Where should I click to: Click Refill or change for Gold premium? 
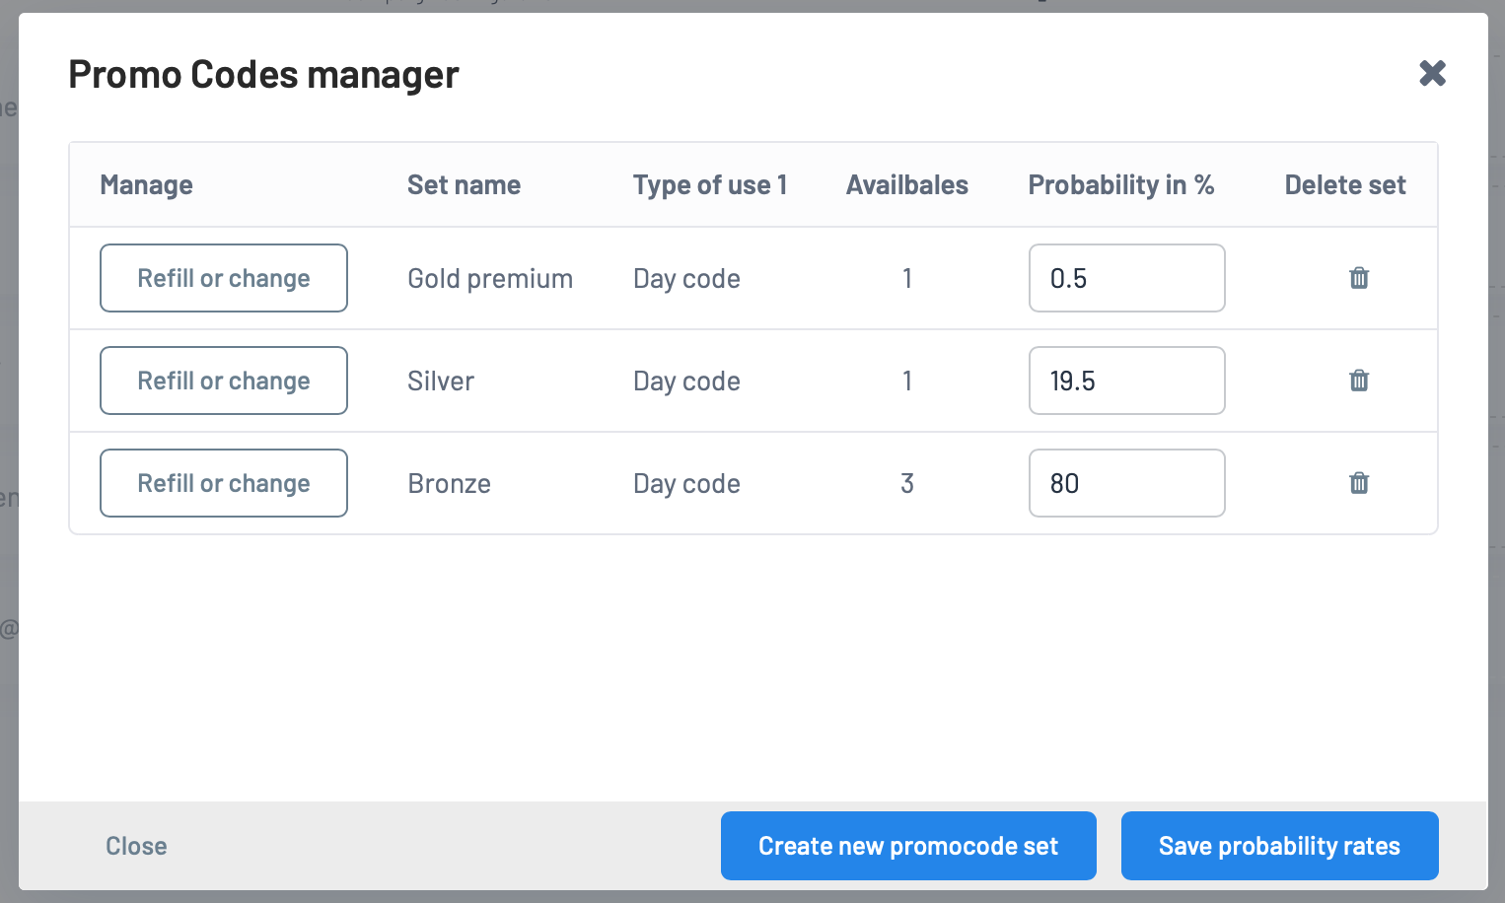click(224, 278)
